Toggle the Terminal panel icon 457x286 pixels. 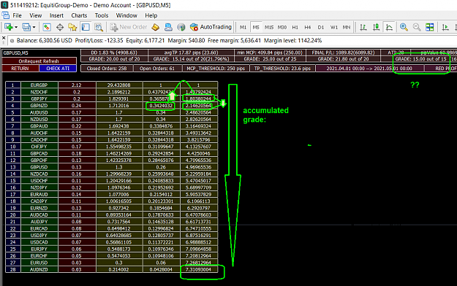click(x=86, y=27)
